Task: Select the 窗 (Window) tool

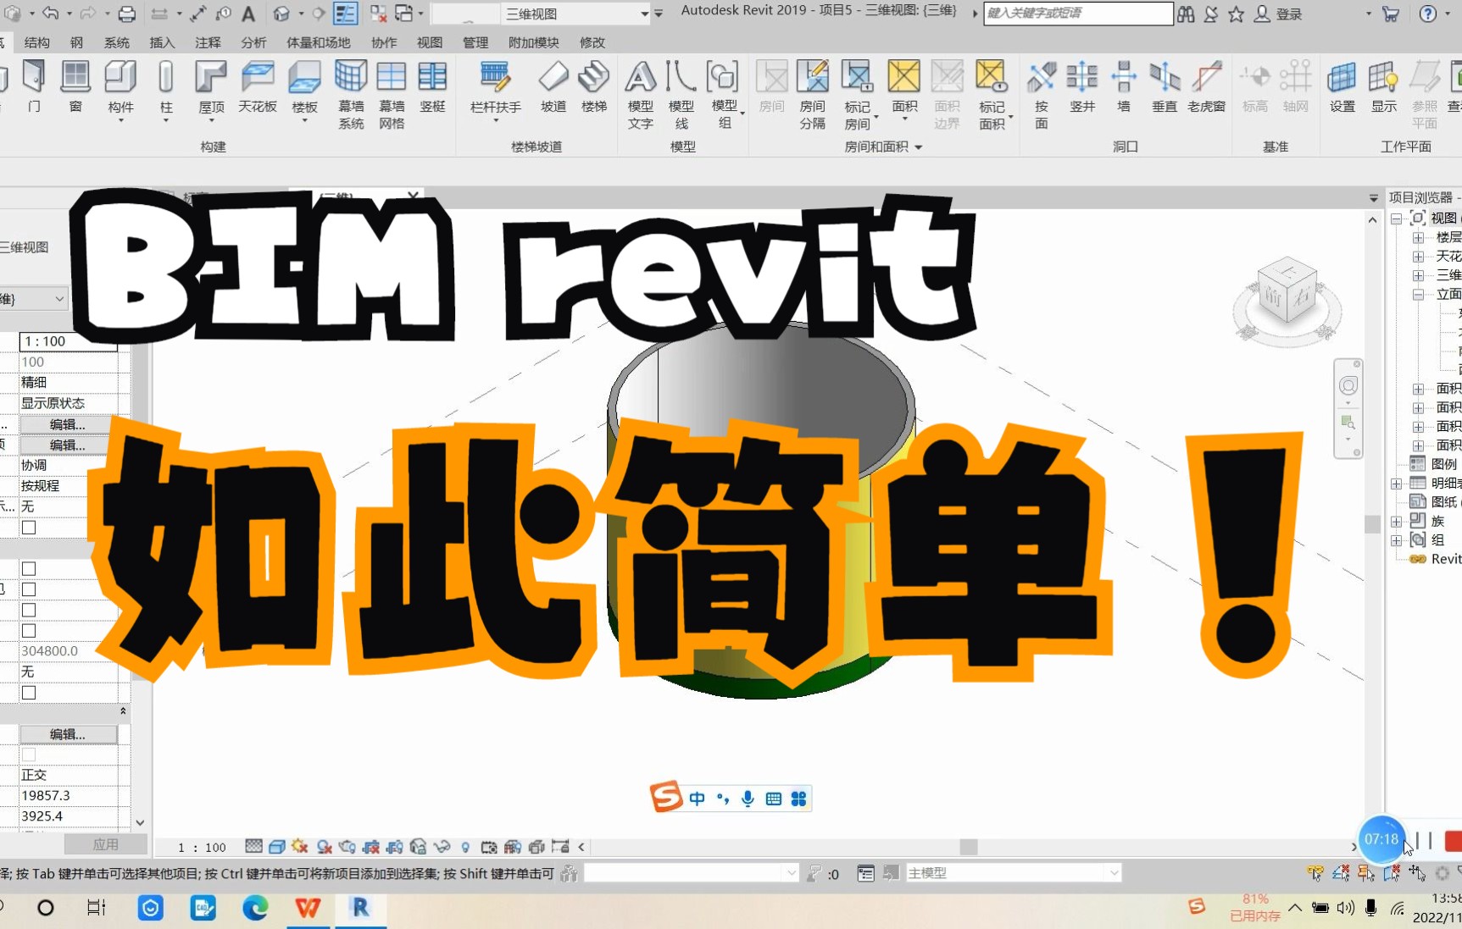Action: click(75, 87)
